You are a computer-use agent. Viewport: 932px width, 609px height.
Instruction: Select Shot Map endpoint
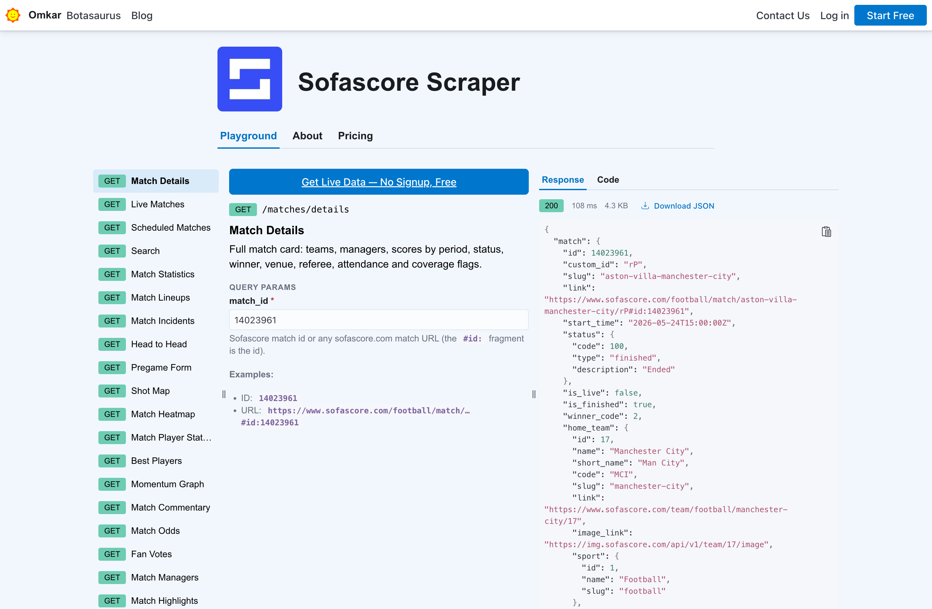tap(156, 391)
